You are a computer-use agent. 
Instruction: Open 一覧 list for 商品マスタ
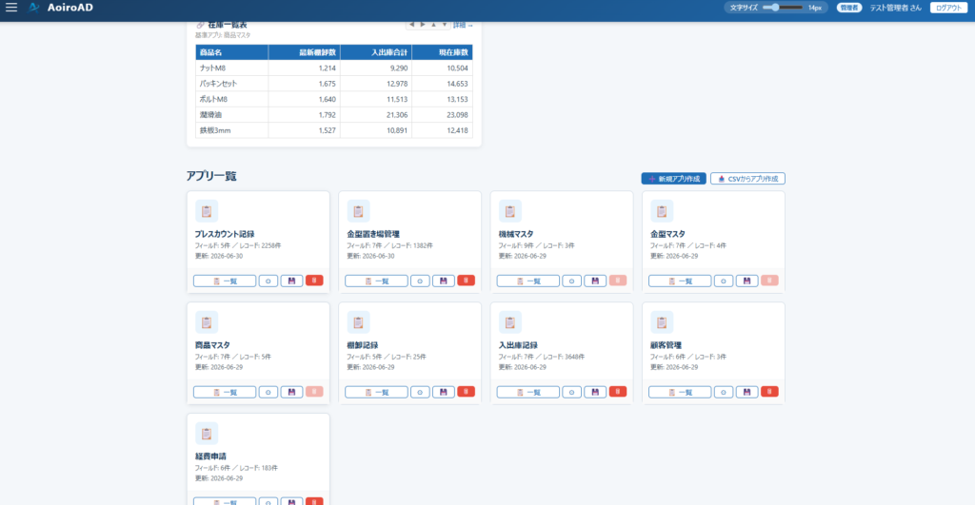pos(225,392)
